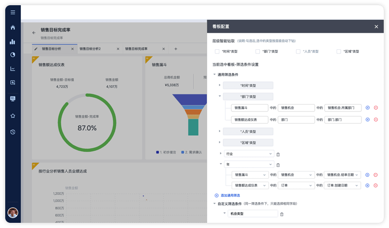Add condition after 销售机会.结单日期 row
This screenshot has width=389, height=228.
click(367, 175)
